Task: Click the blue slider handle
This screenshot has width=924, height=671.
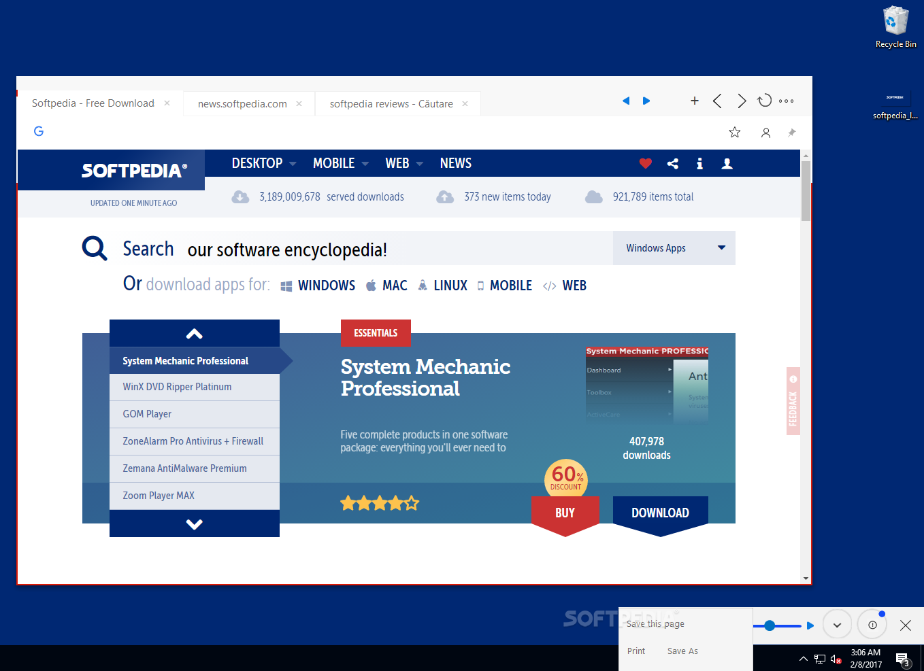Action: (x=770, y=625)
